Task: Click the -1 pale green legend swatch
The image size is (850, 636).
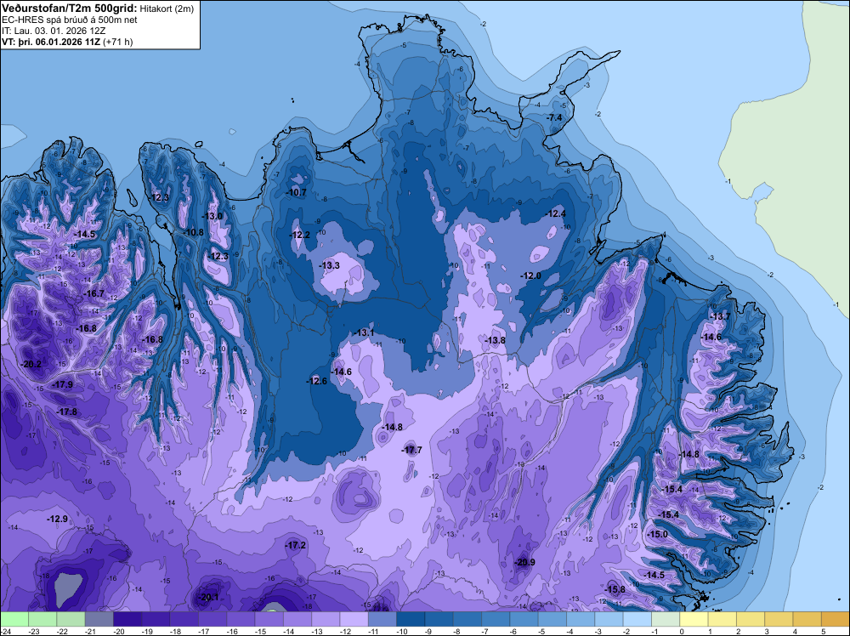Action: coord(666,618)
